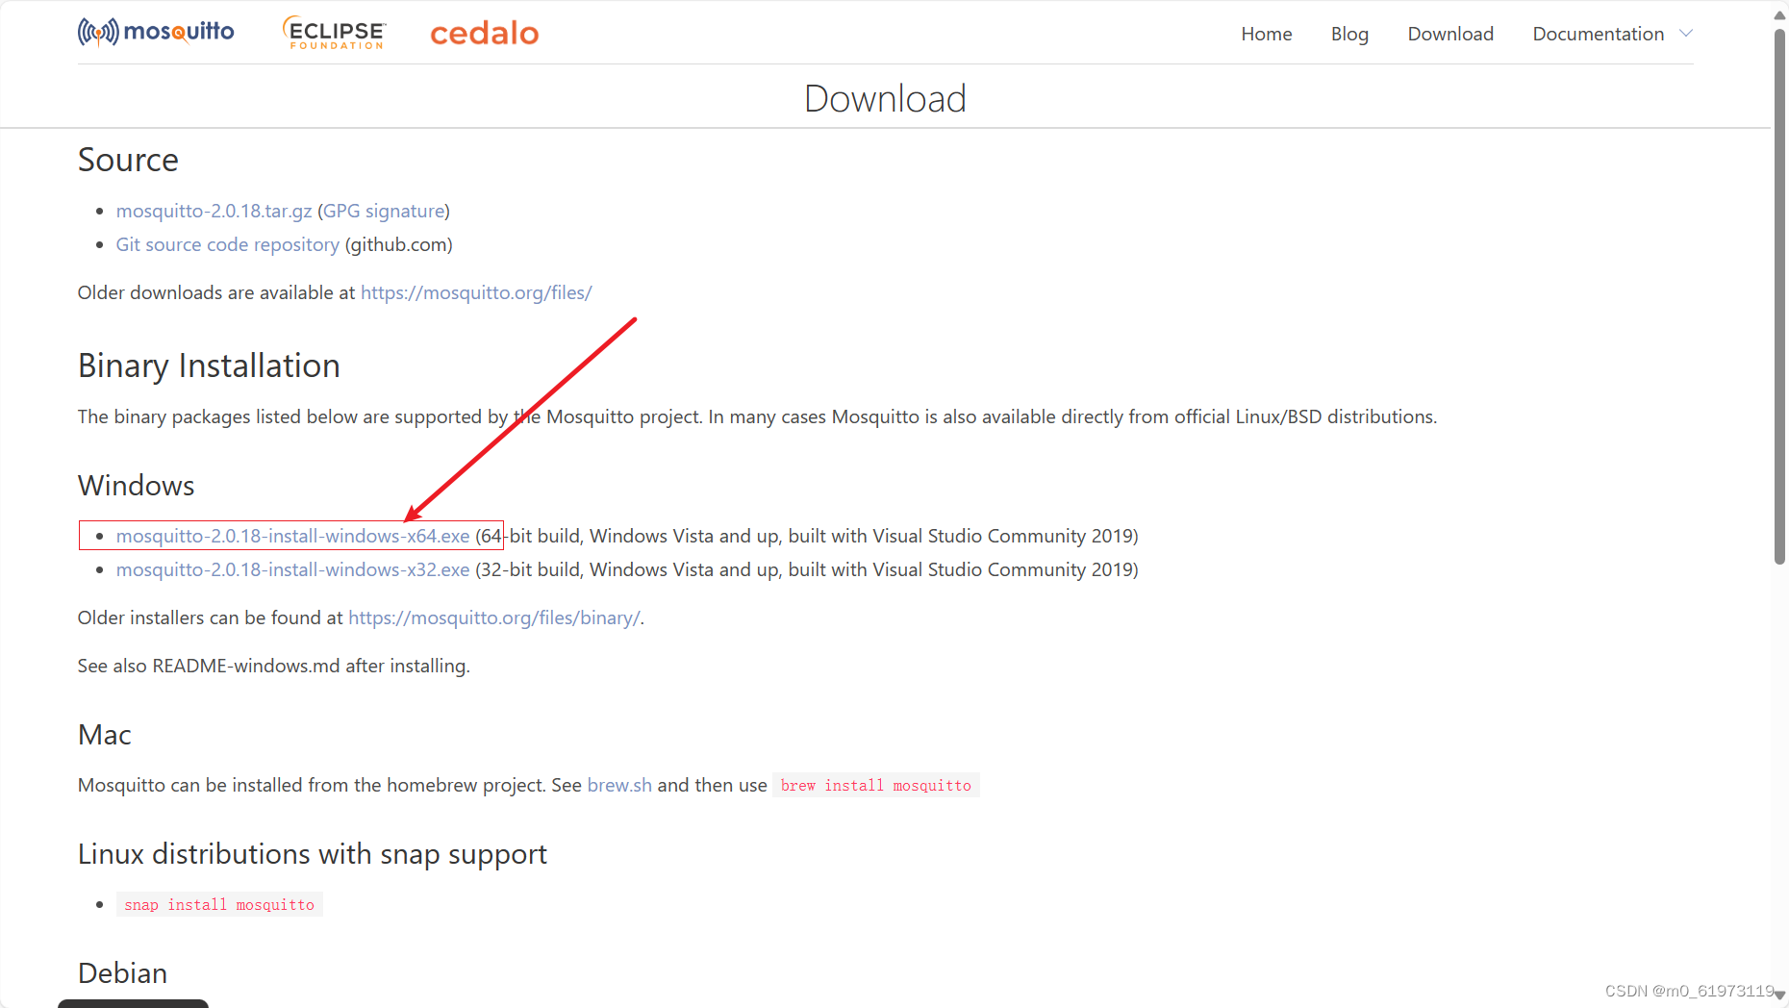Download mosquitto-2.0.18-install-windows-x64.exe installer

click(x=292, y=536)
